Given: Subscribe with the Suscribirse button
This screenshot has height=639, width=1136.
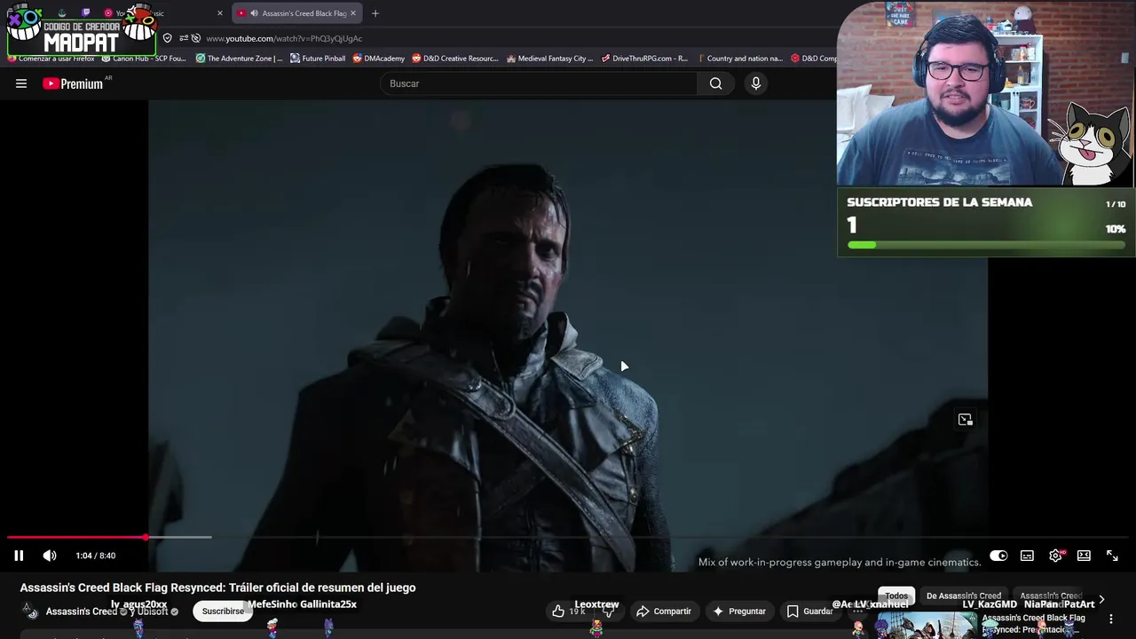Looking at the screenshot, I should 223,611.
